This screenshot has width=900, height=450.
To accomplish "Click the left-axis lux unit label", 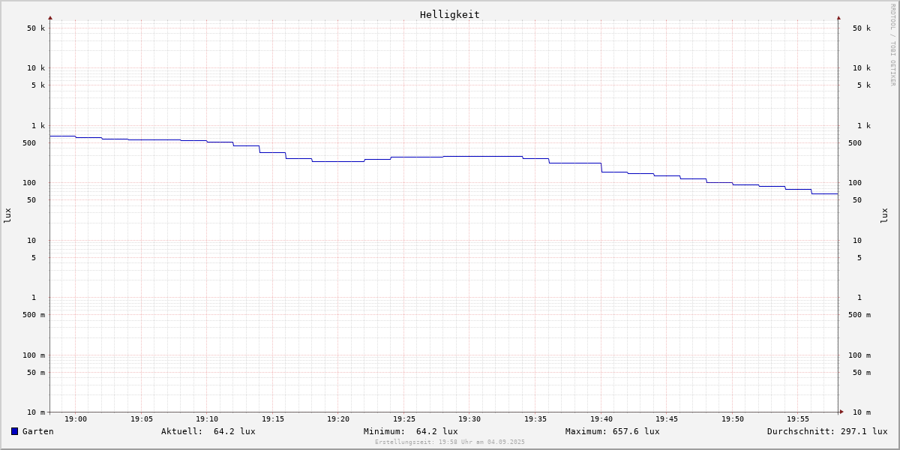I will tap(7, 216).
